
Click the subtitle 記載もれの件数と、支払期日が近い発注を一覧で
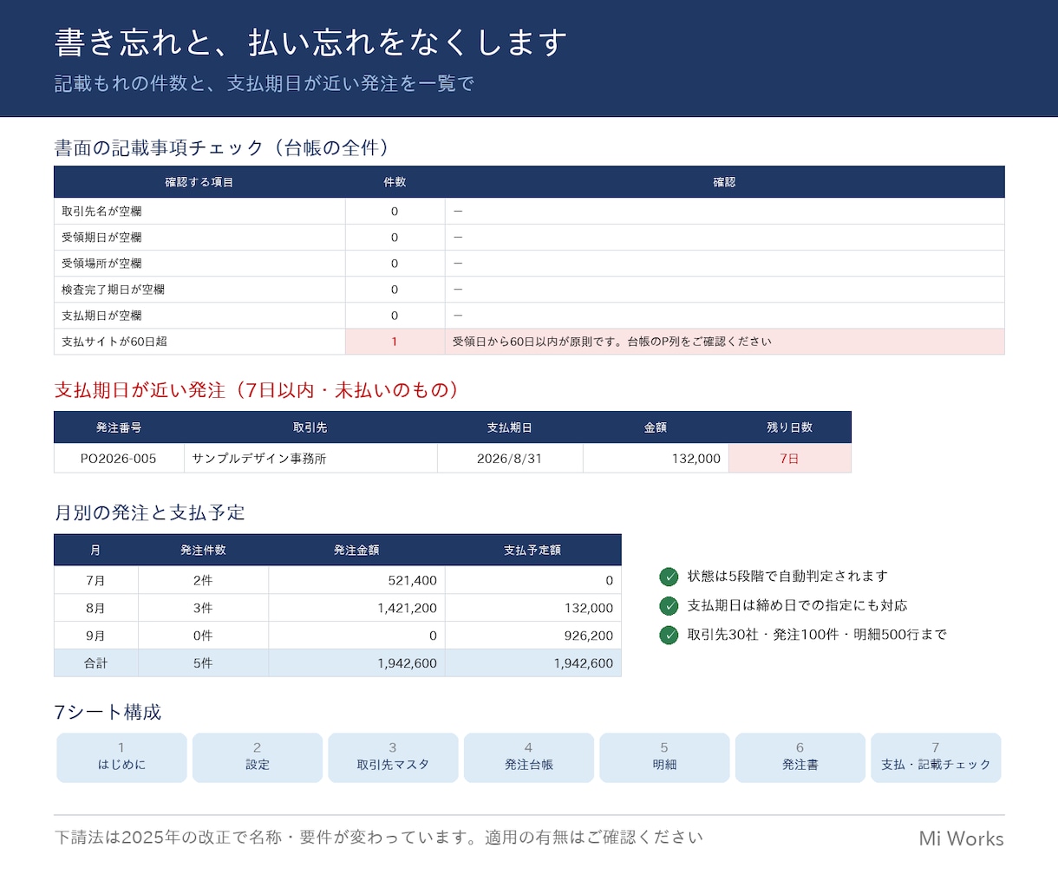pos(264,84)
